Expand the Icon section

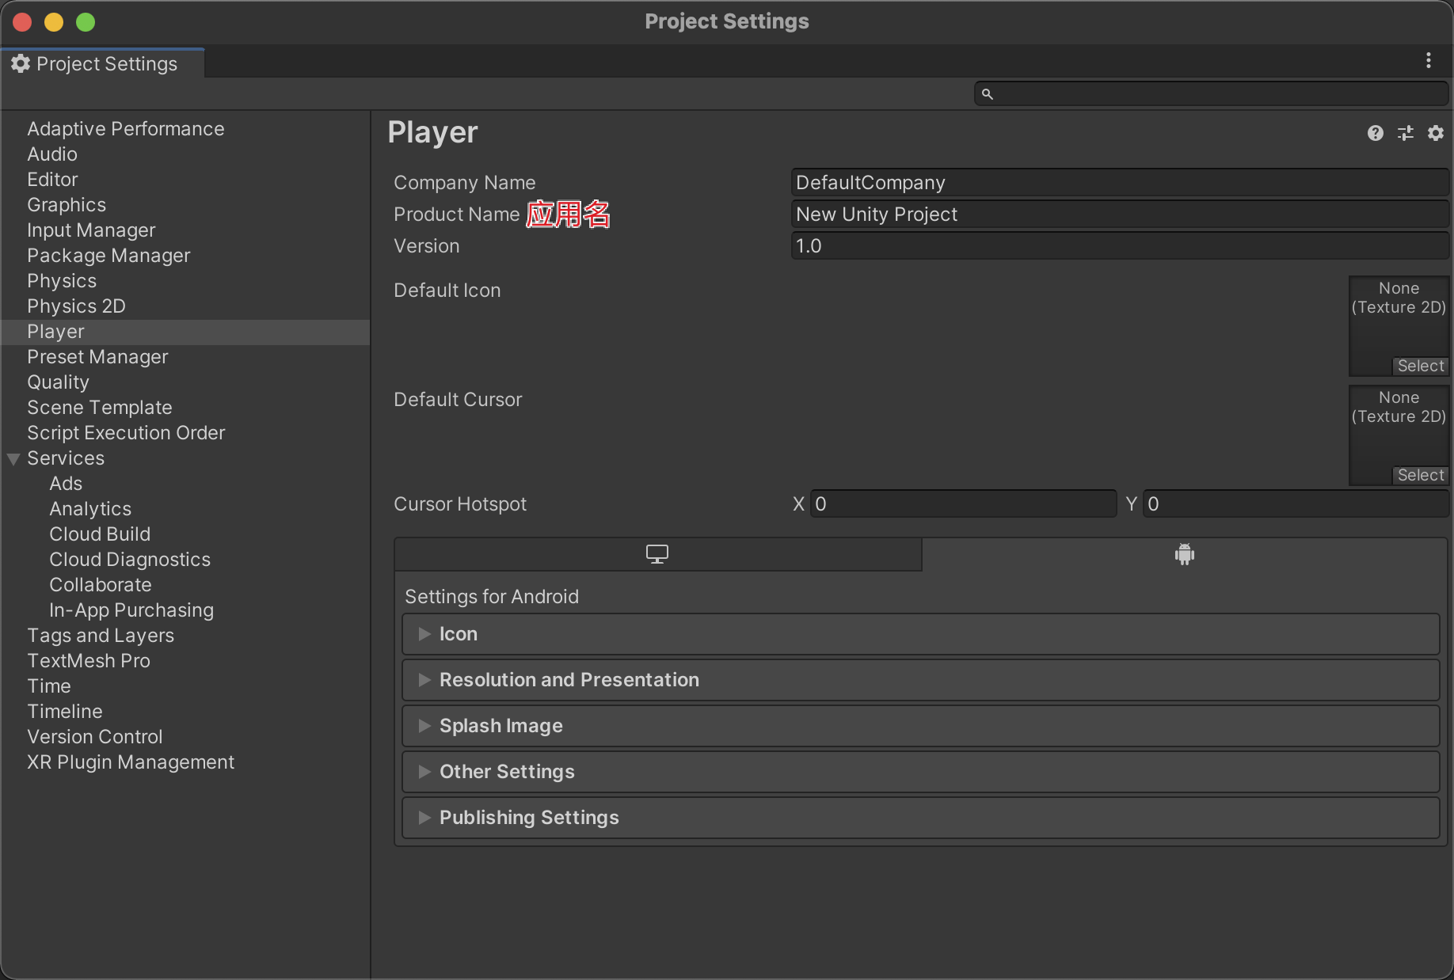921,634
